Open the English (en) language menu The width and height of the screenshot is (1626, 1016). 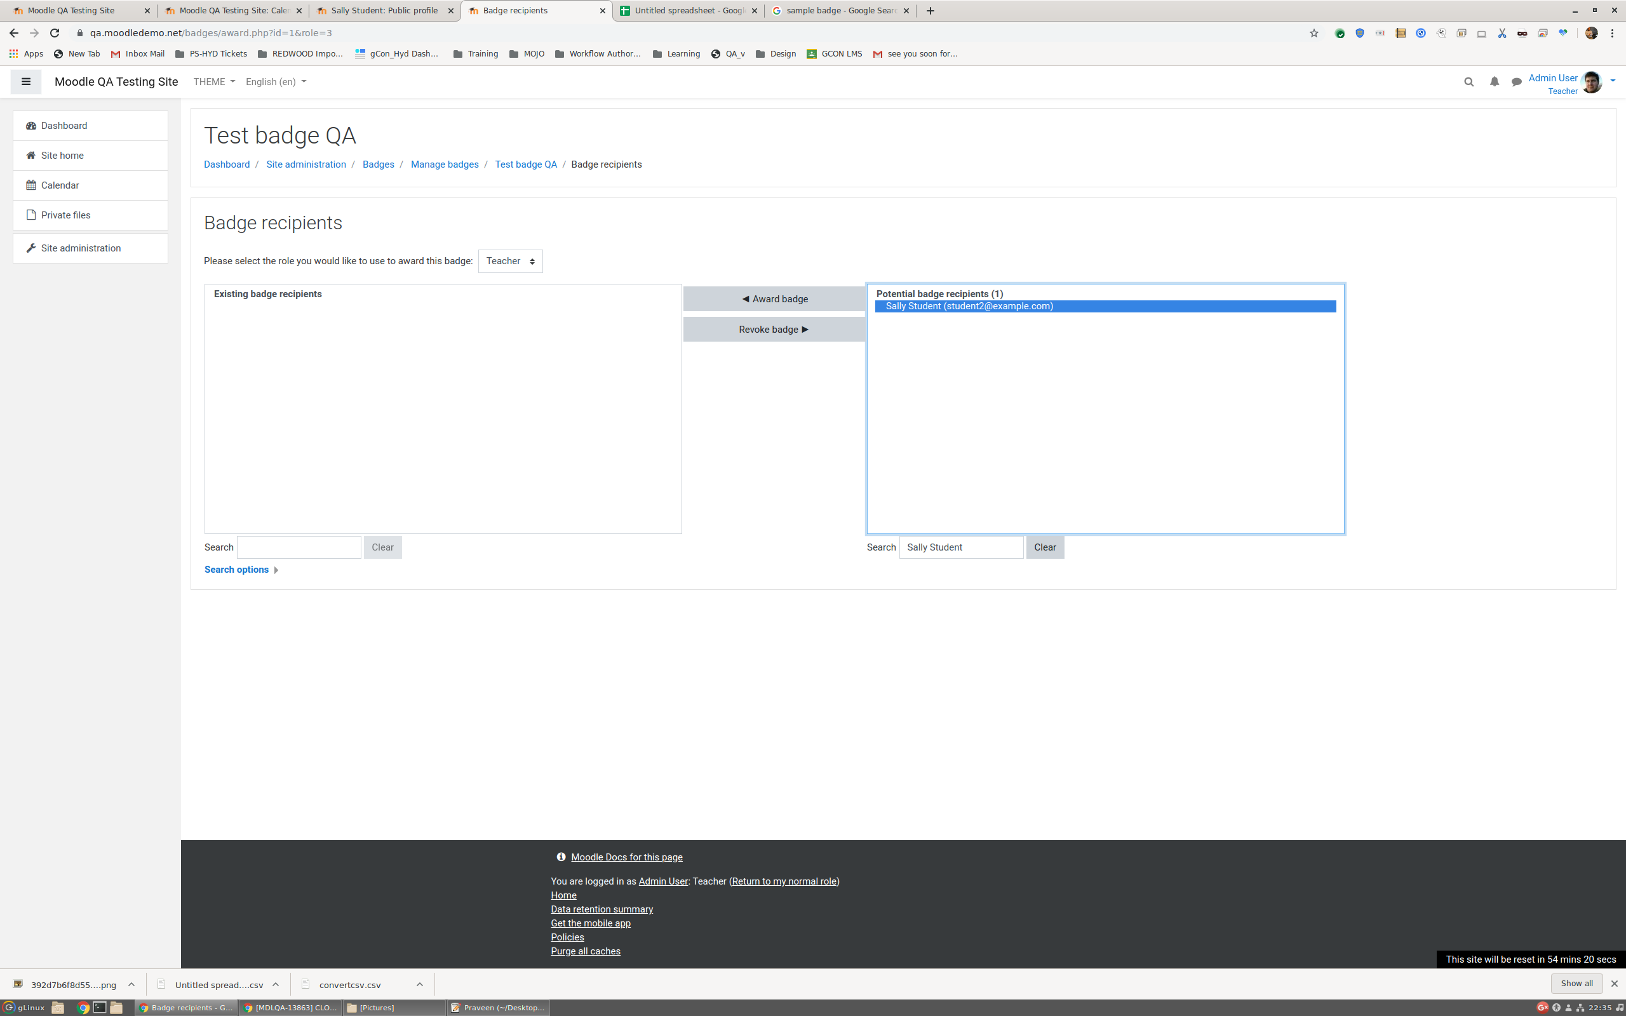click(276, 82)
